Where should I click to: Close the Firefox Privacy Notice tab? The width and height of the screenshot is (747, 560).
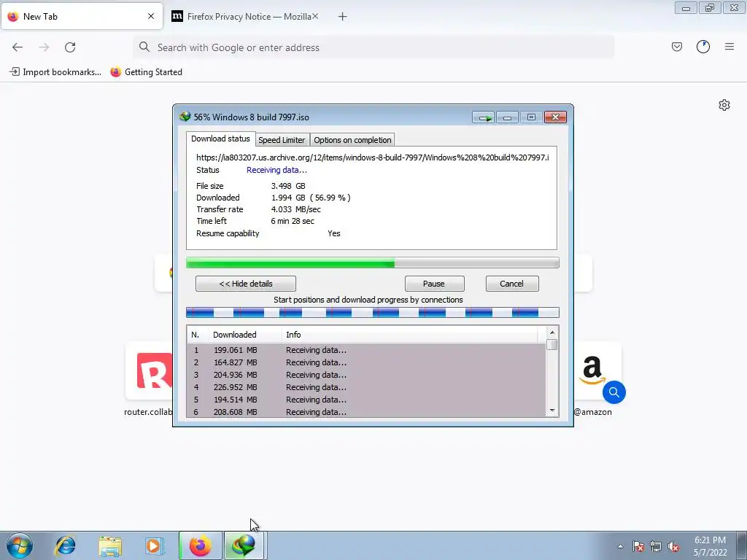pyautogui.click(x=315, y=16)
